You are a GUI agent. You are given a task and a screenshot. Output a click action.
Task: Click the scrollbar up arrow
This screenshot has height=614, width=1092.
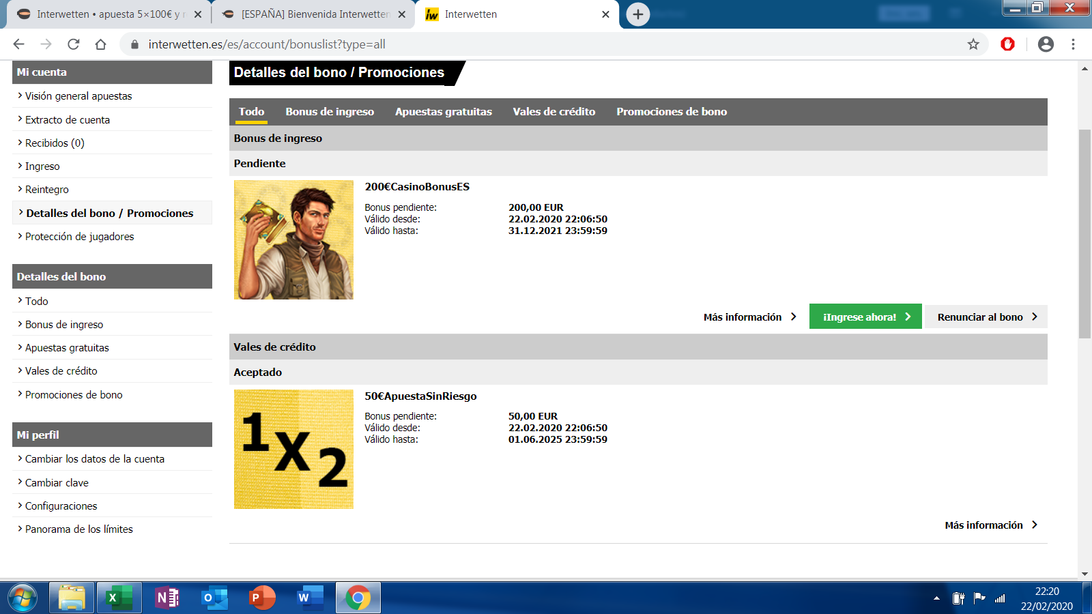click(x=1084, y=69)
